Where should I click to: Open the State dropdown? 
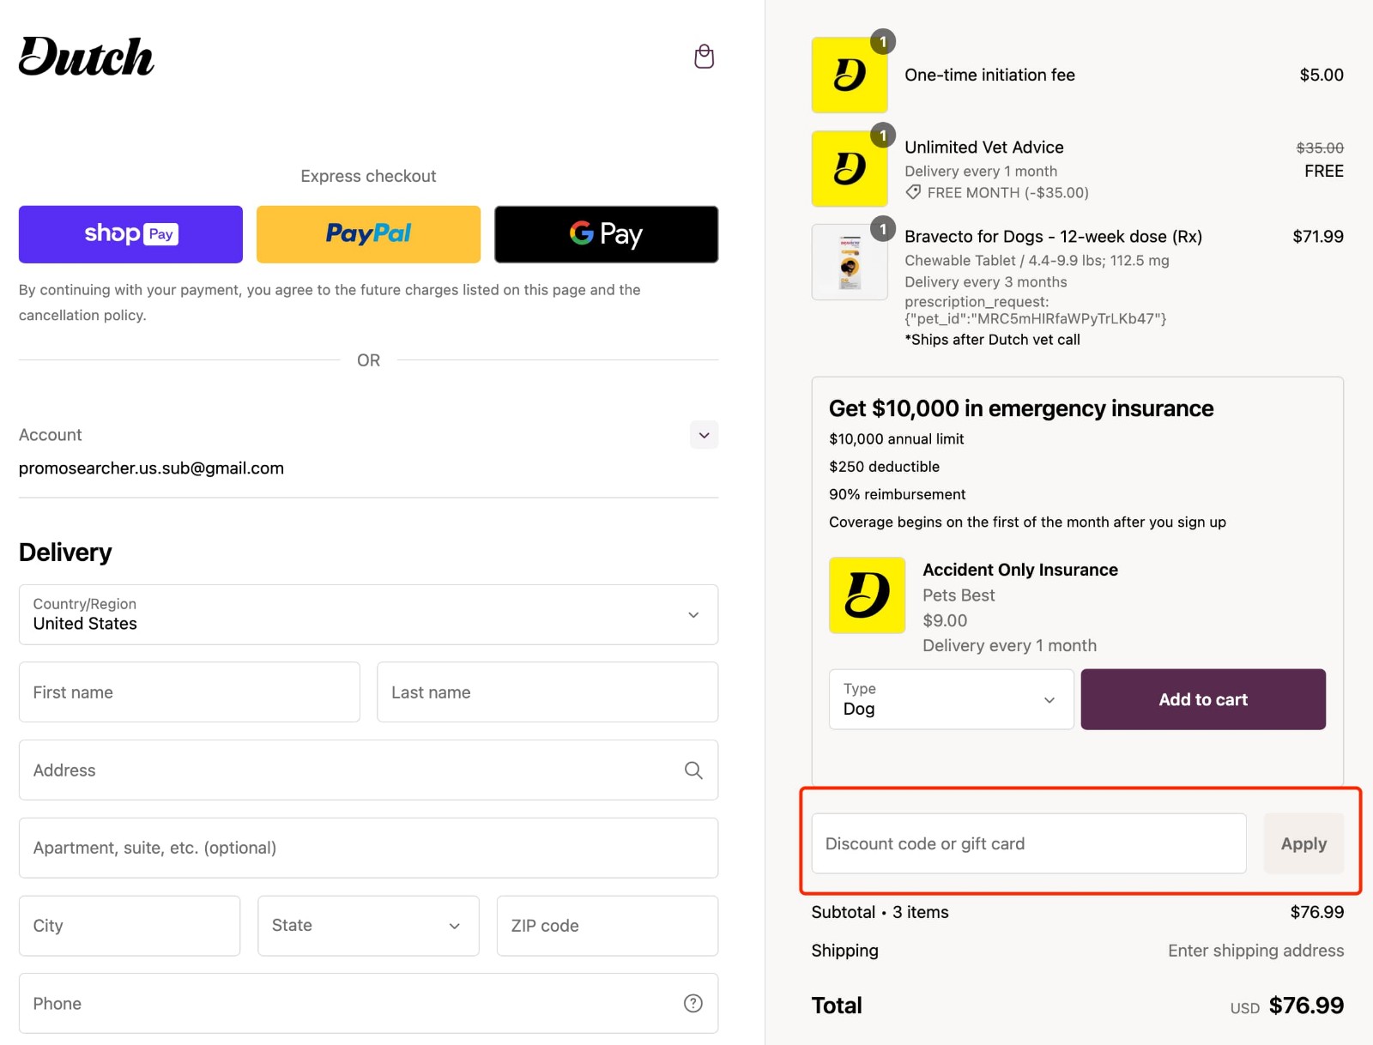(368, 926)
